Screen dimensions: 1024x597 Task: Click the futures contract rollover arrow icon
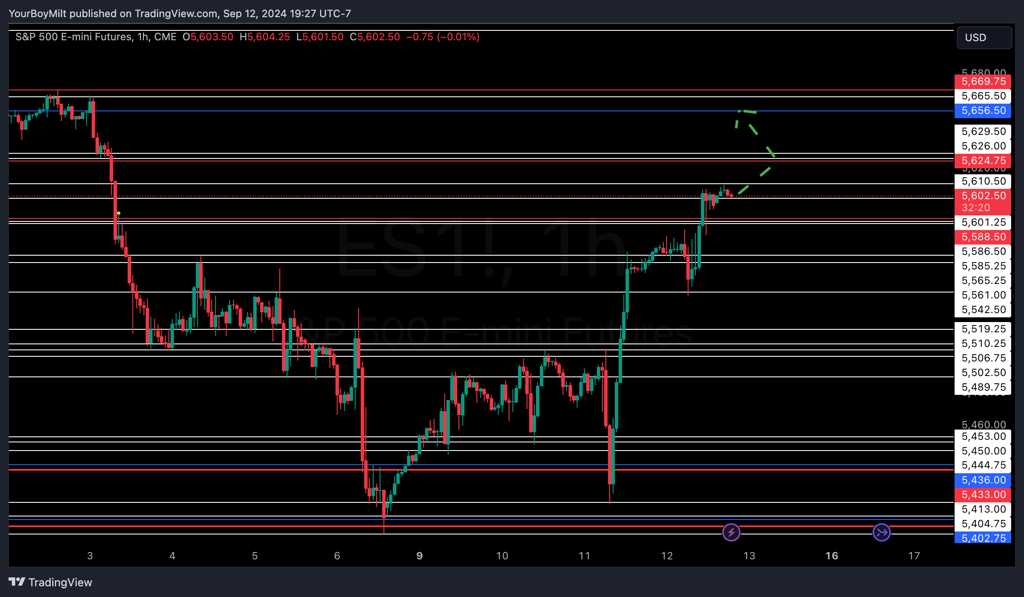click(881, 532)
